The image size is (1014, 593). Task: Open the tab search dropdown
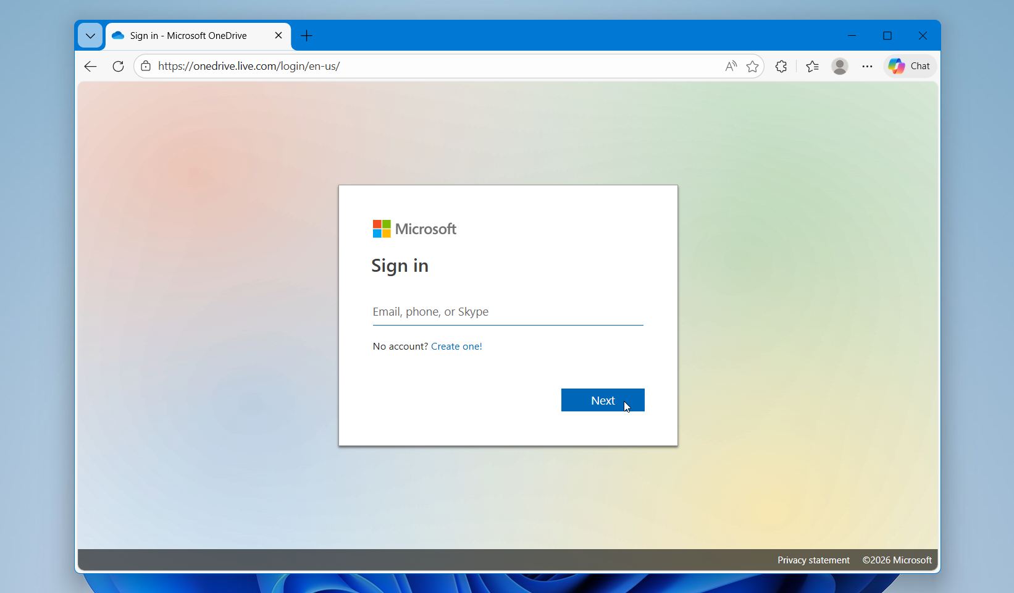tap(90, 35)
